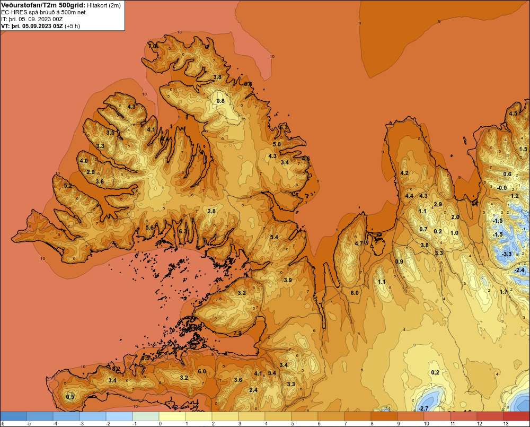Select the '4.2' temperature value
Viewport: 530px width, 427px height.
tap(404, 173)
